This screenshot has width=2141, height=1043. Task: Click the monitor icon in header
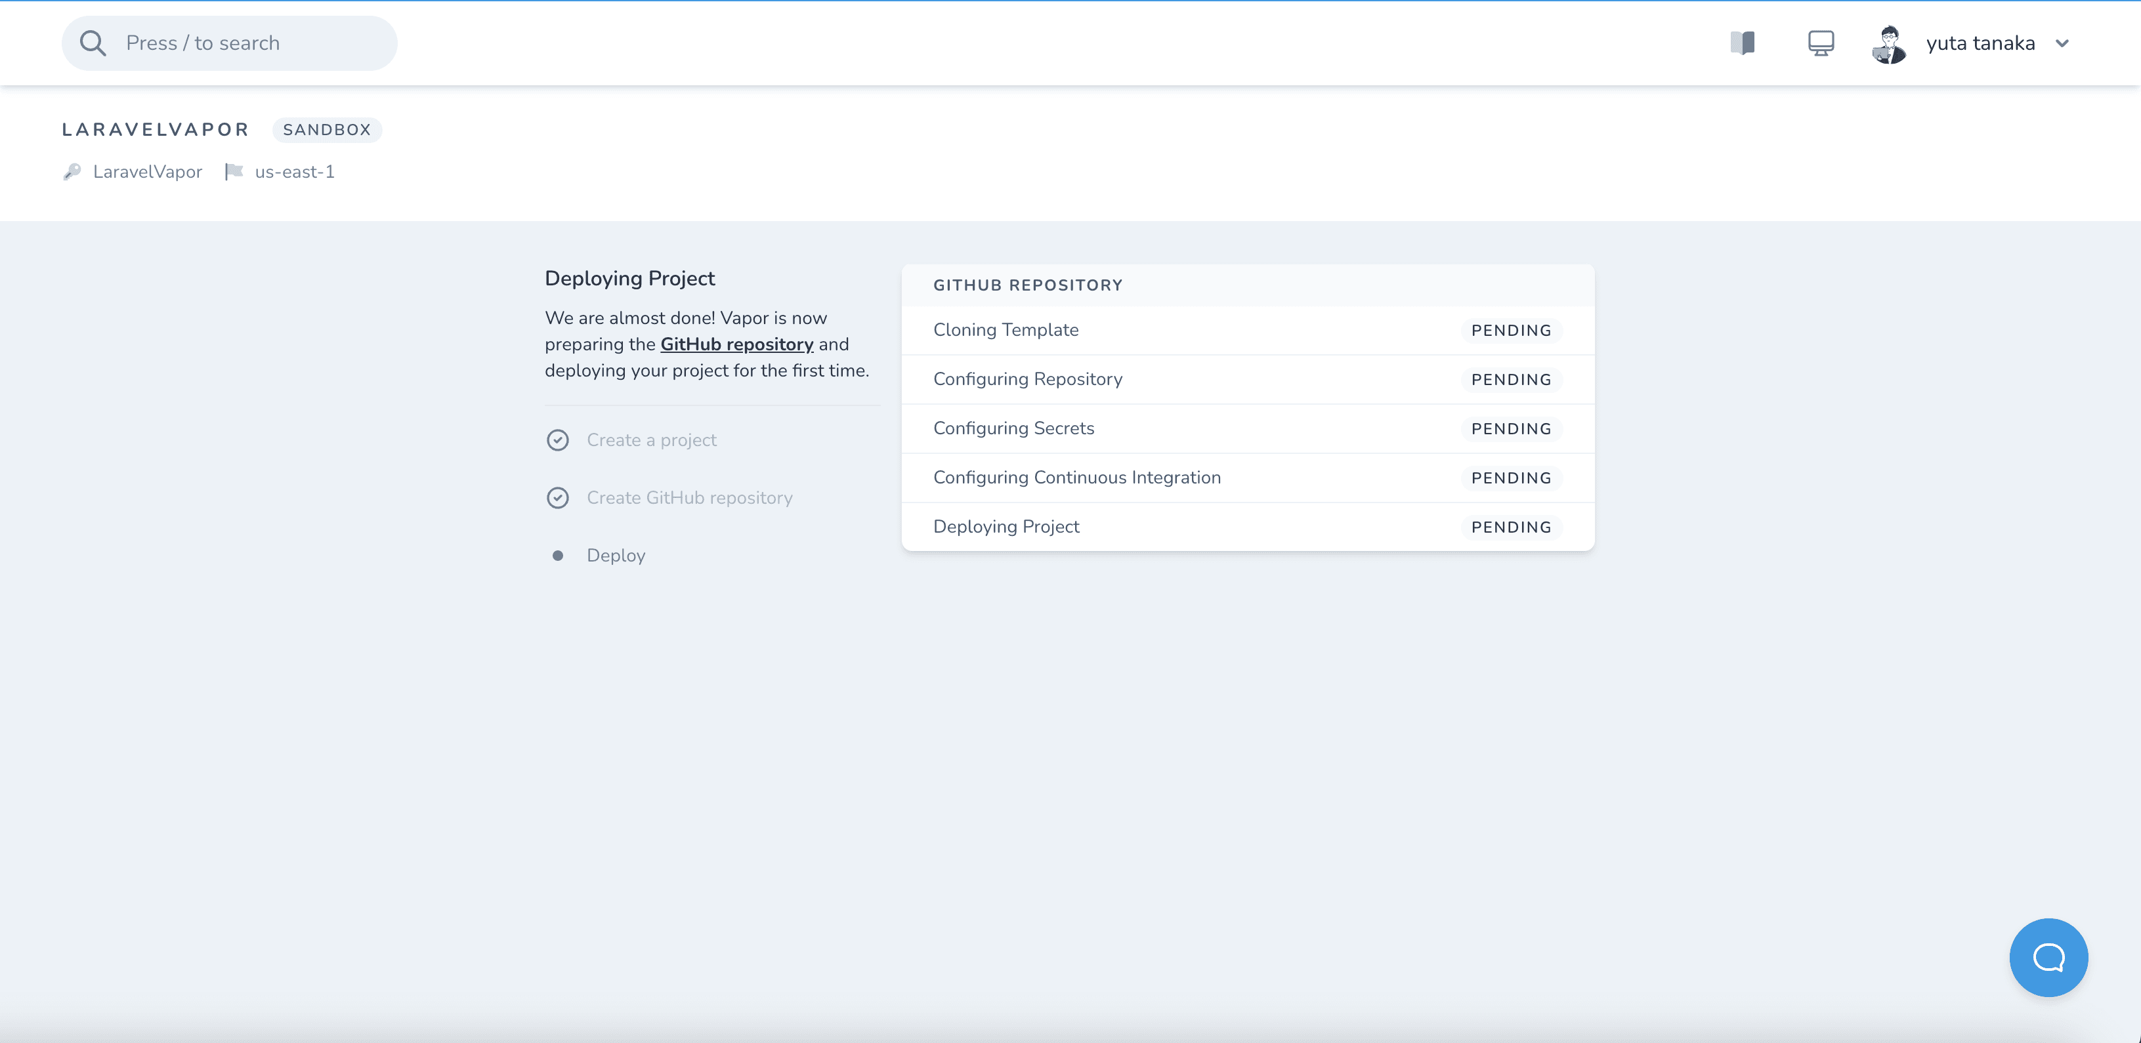tap(1821, 43)
